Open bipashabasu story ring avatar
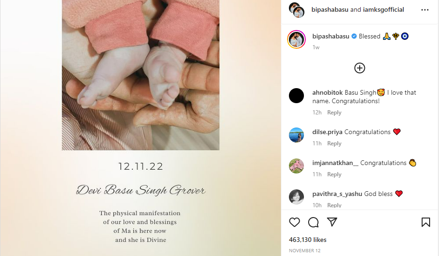The image size is (439, 256). pos(296,39)
